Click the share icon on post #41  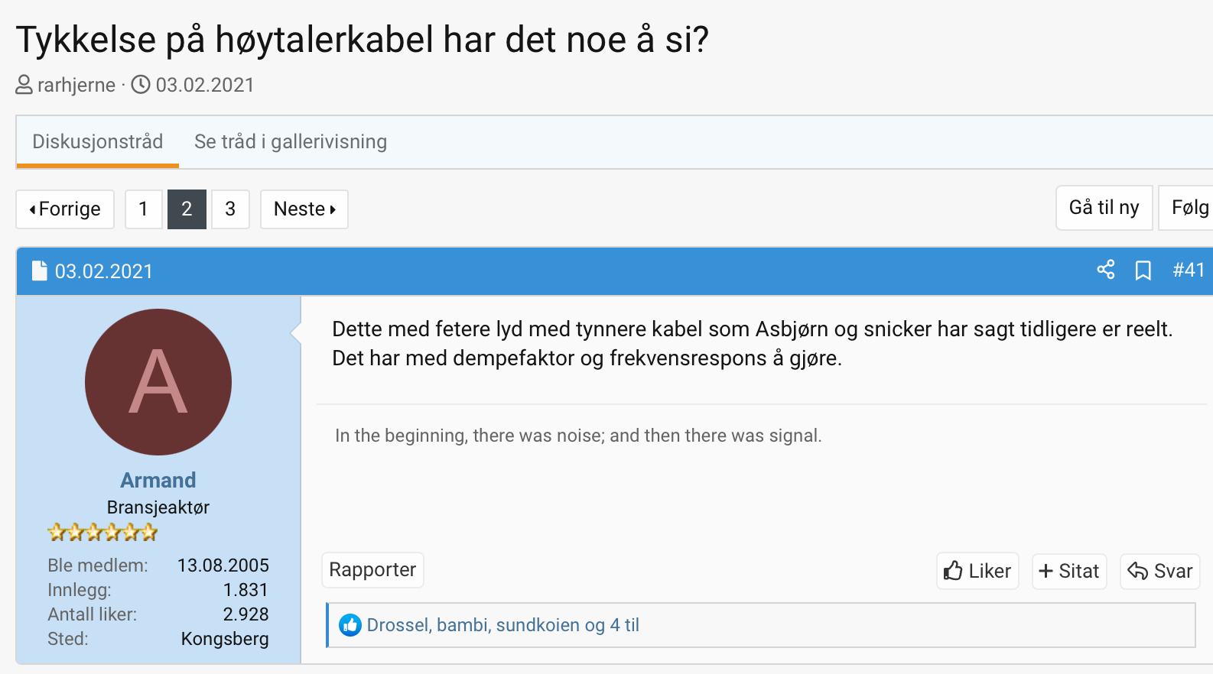click(x=1105, y=270)
